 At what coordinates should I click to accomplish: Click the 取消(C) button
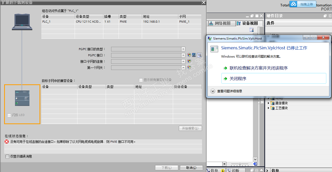(191, 168)
